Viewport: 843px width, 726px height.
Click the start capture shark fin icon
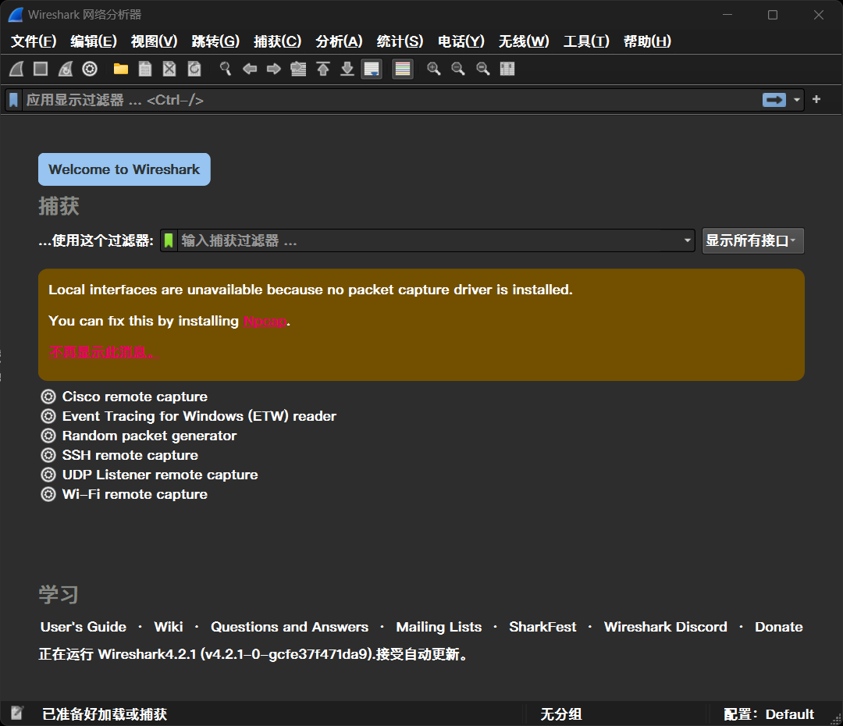pos(16,69)
